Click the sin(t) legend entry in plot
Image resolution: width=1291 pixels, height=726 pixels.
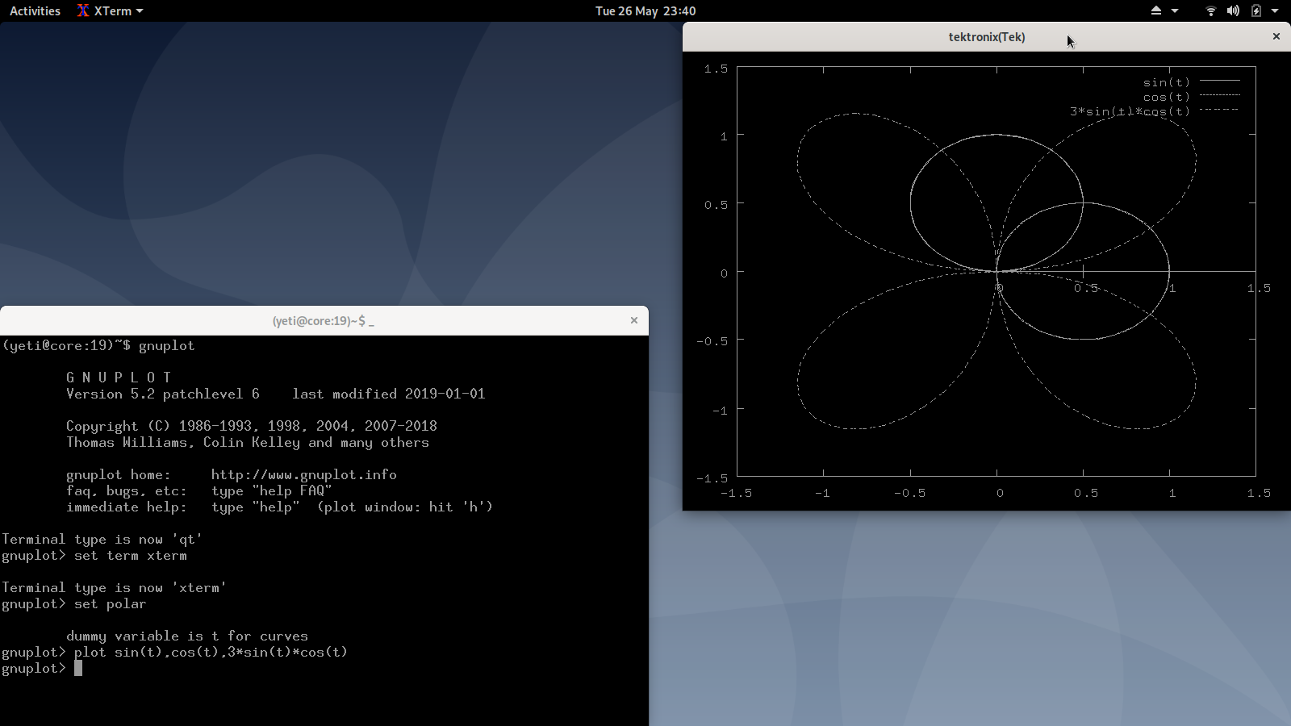1166,82
